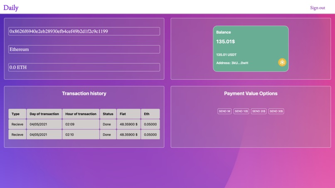This screenshot has width=335, height=188.
Task: Click the Status column header
Action: [x=108, y=114]
